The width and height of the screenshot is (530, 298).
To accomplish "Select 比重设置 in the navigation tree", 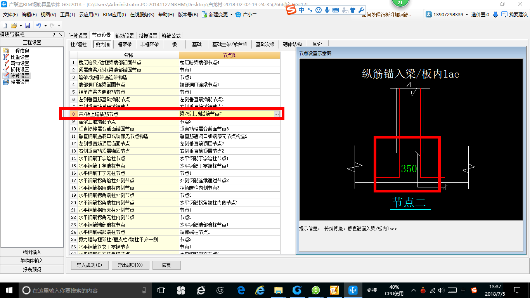I will 20,57.
